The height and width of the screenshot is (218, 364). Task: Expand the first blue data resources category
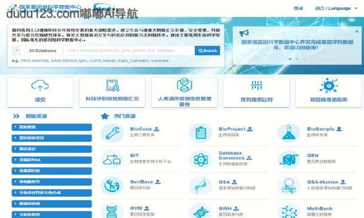click(x=52, y=127)
